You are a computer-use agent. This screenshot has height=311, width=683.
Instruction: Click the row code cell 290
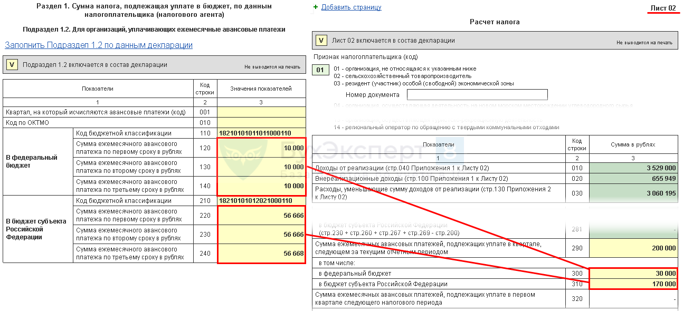[577, 248]
